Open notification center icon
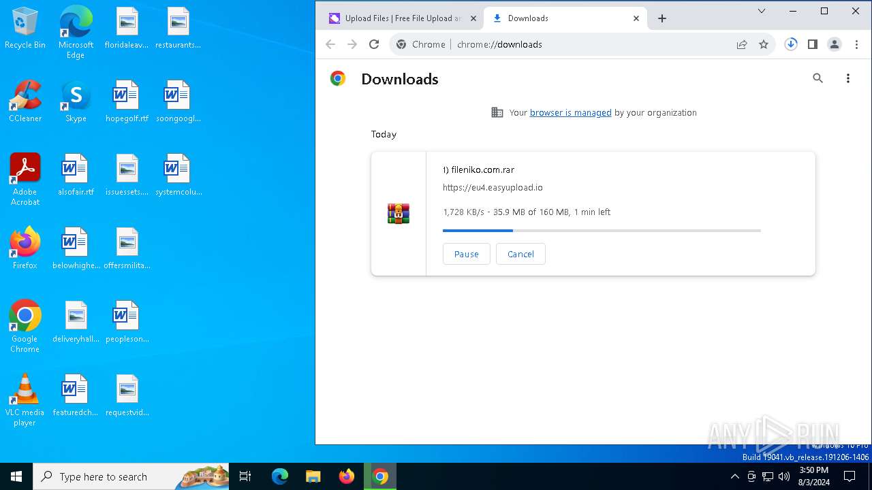This screenshot has height=490, width=872. (850, 476)
